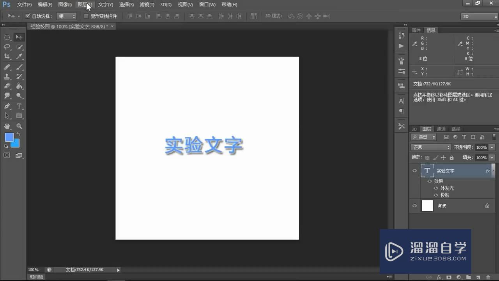Screen dimensions: 499x281
Task: Open the opacity 不透明度 slider arrow
Action: pyautogui.click(x=492, y=148)
